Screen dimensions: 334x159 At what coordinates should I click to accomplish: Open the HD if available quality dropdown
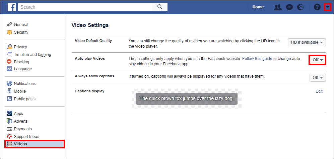(307, 42)
